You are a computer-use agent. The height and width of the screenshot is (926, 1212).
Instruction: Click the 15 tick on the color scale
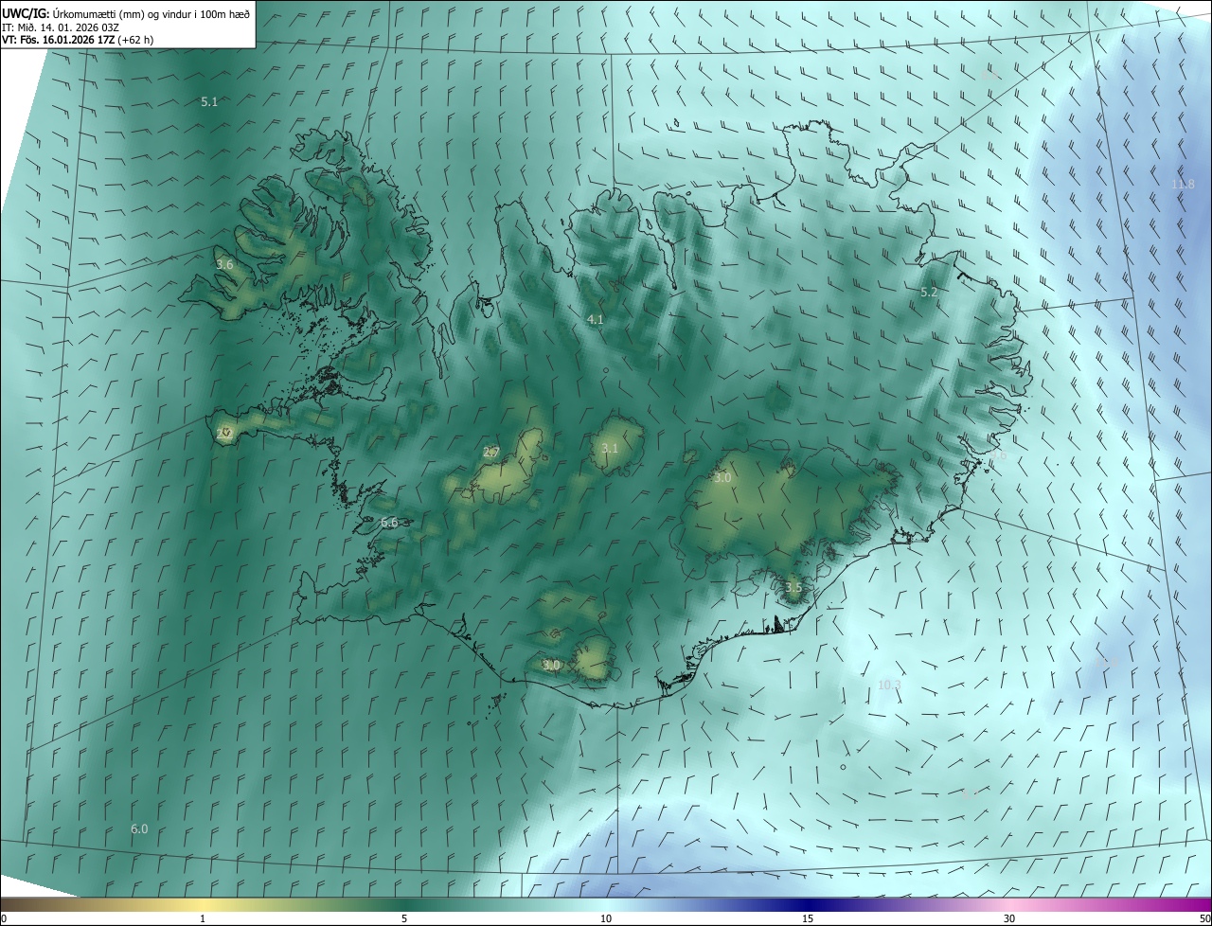tap(808, 918)
